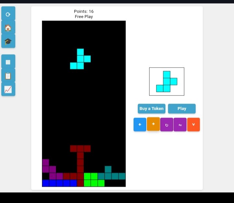Click the falling cyan piece on board
234x203 pixels.
click(x=80, y=59)
